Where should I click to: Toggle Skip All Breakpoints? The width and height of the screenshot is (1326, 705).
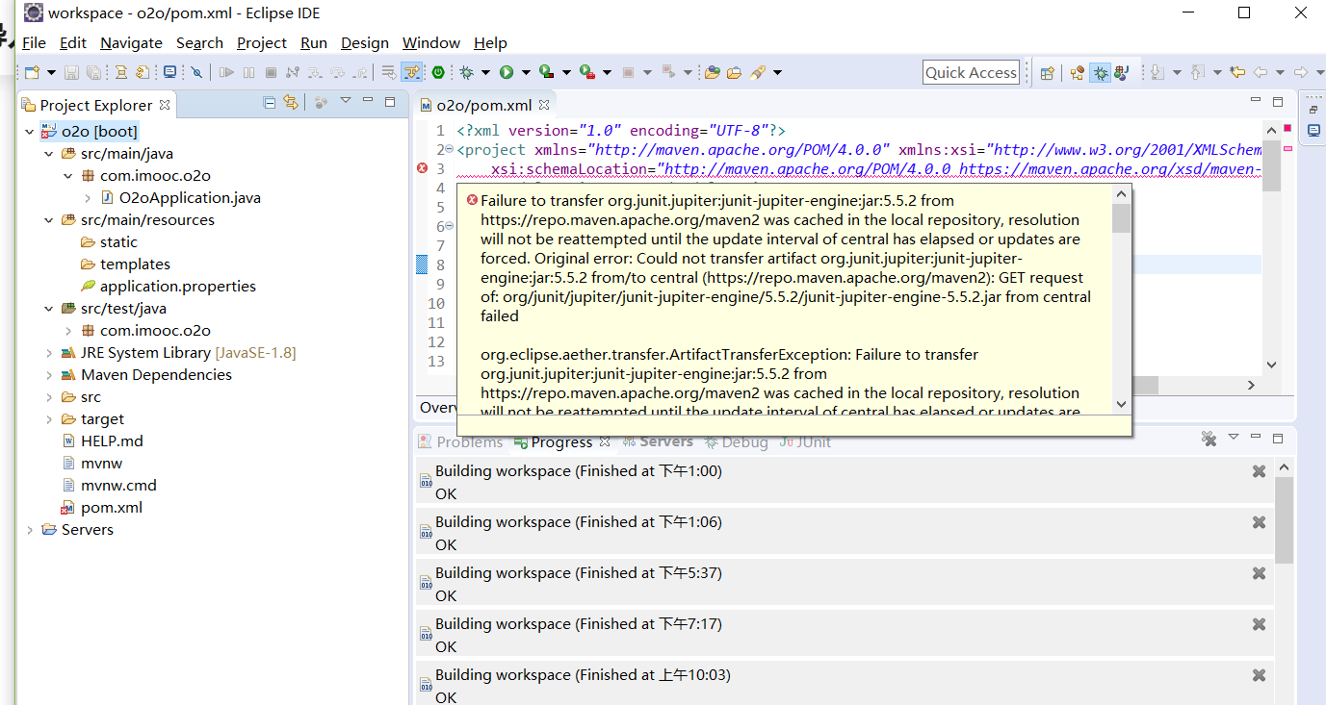pos(195,72)
